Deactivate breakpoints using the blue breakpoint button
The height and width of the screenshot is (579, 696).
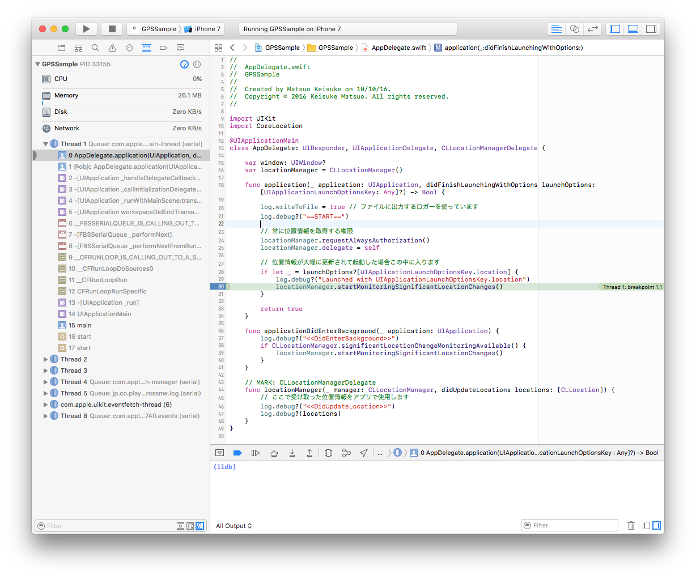click(237, 453)
